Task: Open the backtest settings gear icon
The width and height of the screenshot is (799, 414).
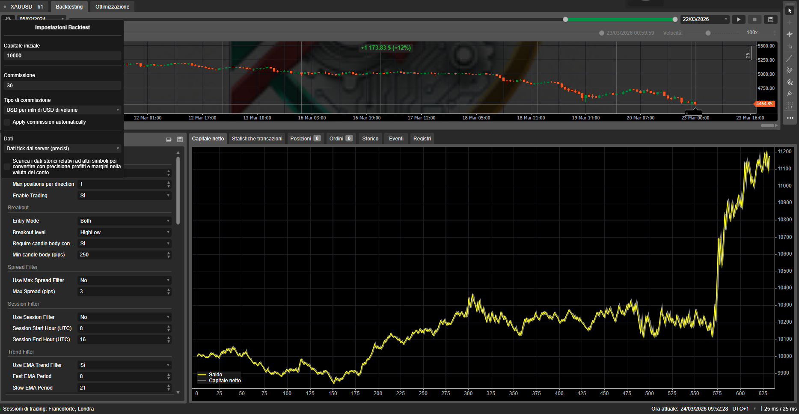Action: click(x=8, y=19)
